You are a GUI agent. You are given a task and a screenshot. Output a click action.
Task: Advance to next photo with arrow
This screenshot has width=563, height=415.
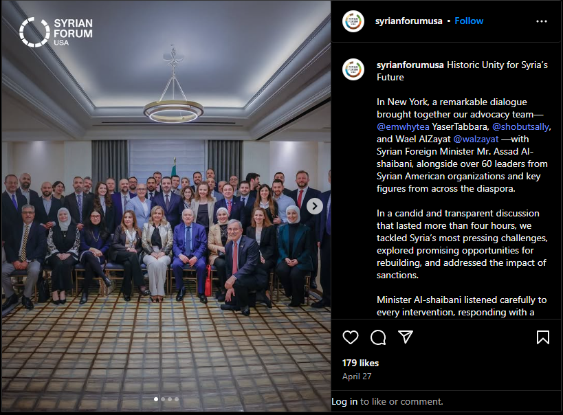click(x=315, y=206)
